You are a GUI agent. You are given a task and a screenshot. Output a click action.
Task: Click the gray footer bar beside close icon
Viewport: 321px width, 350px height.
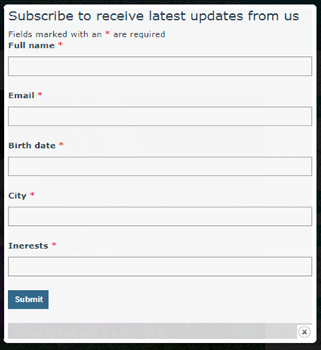coord(152,331)
